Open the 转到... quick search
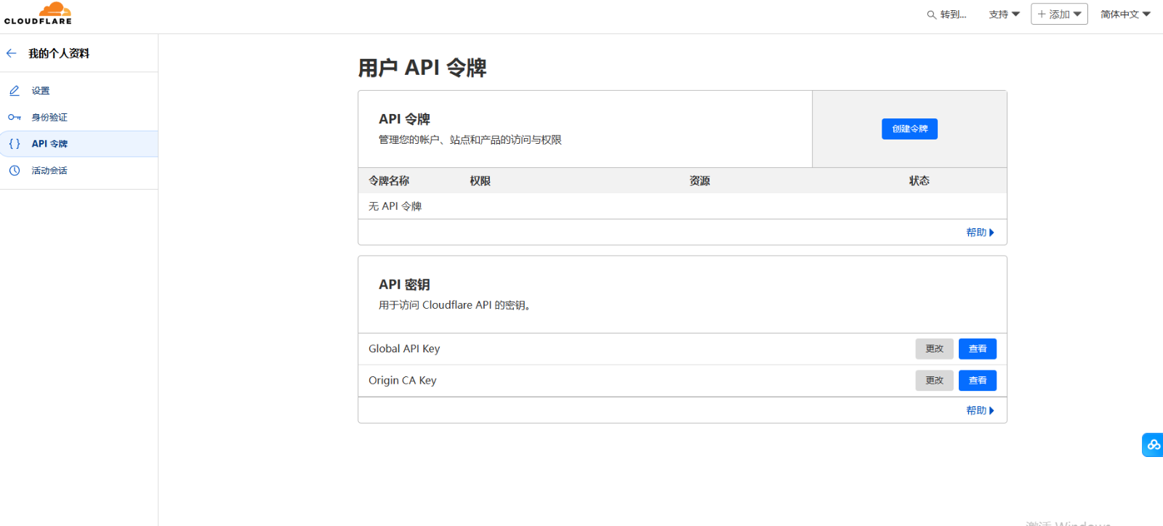Image resolution: width=1163 pixels, height=526 pixels. pyautogui.click(x=947, y=15)
